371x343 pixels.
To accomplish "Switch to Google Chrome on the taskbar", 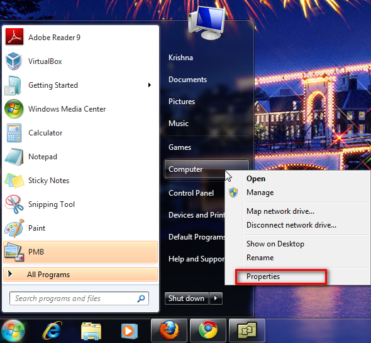I will 208,330.
